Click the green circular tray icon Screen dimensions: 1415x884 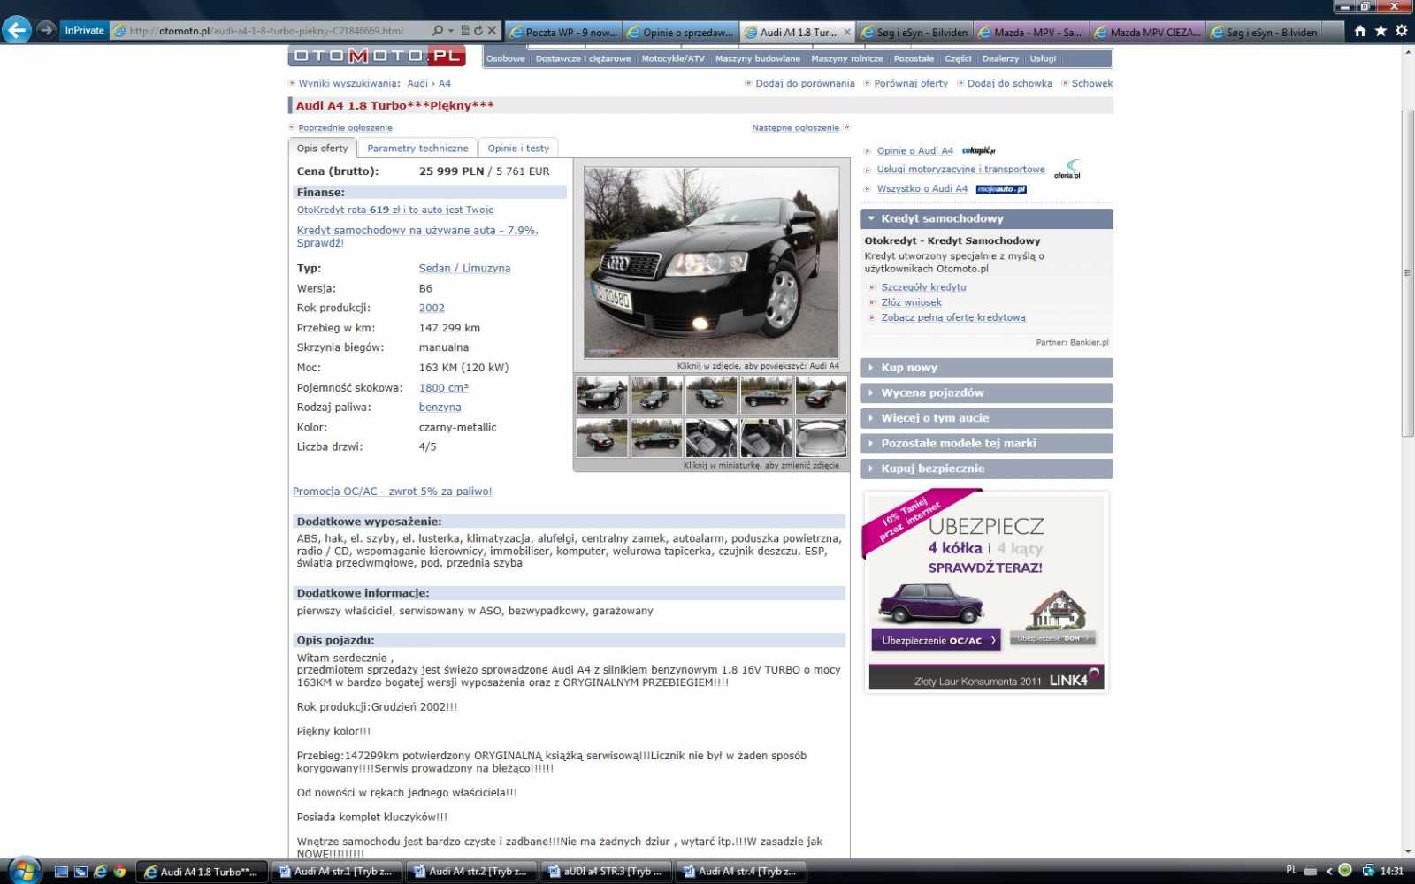[x=1345, y=871]
